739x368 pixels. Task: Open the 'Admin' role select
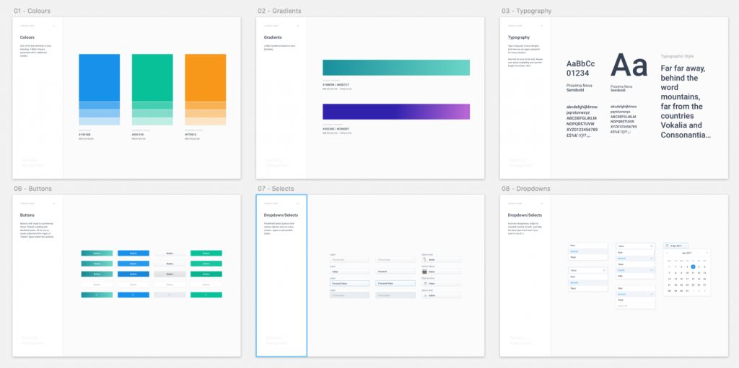click(x=442, y=295)
